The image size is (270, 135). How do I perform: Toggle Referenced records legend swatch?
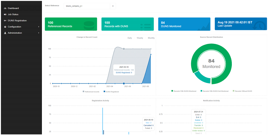(83, 92)
